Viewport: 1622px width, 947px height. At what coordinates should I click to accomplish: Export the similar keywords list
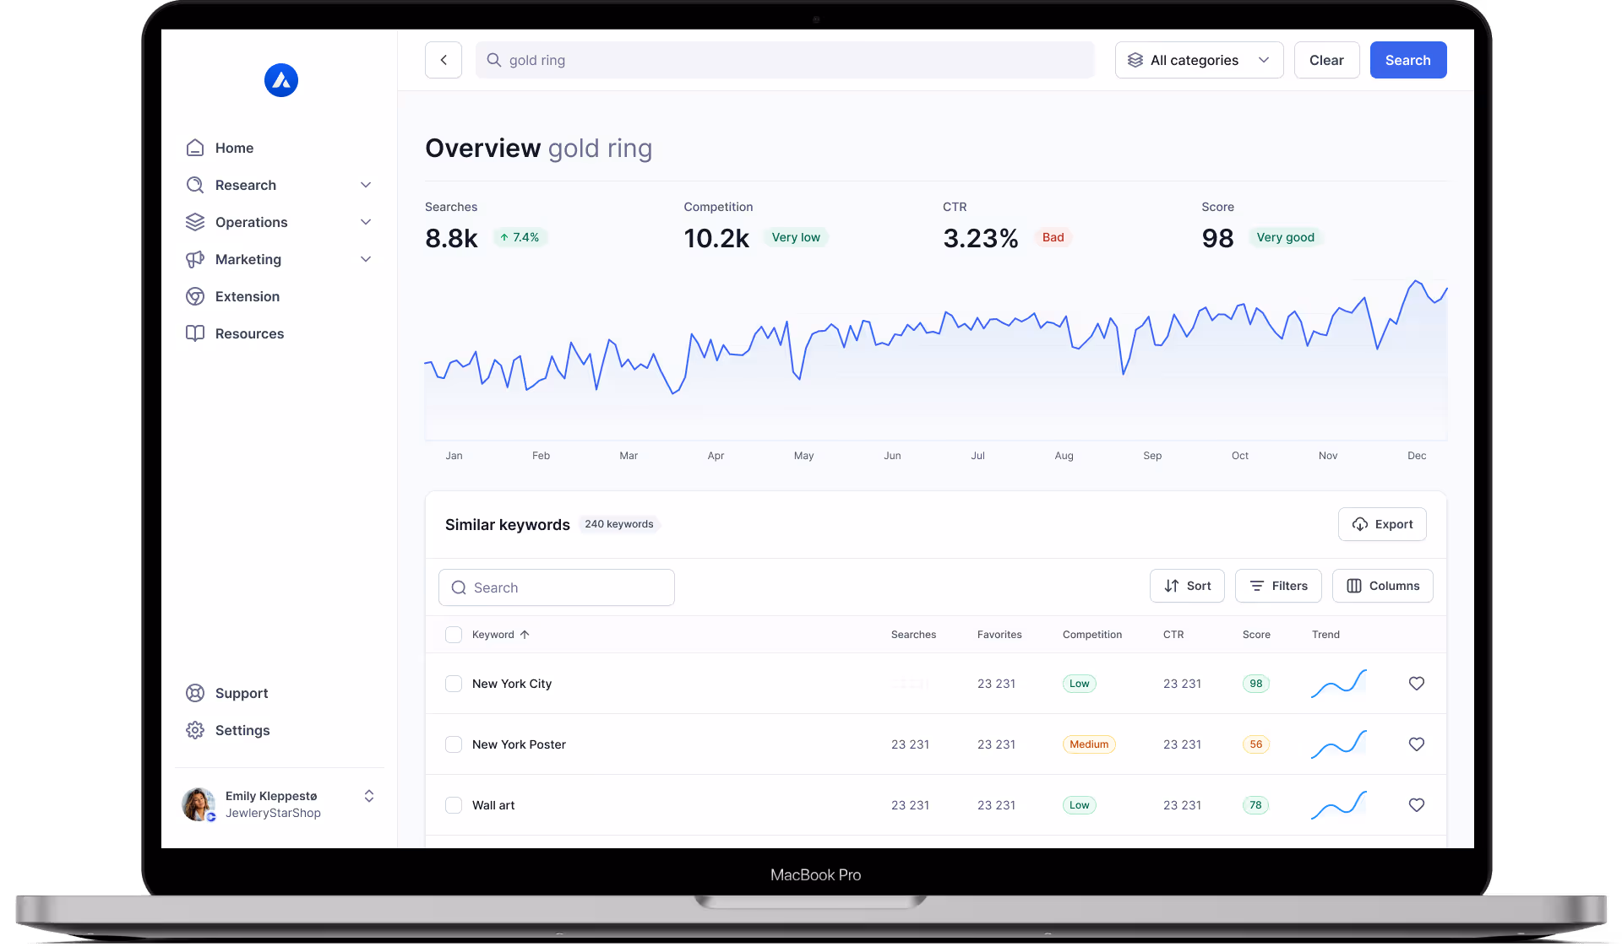point(1382,524)
